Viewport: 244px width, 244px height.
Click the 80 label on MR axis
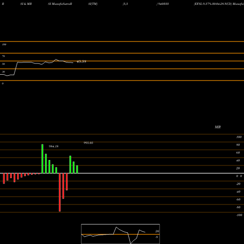(x=238, y=145)
